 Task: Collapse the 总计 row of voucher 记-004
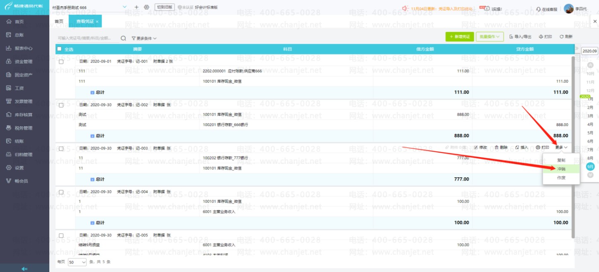pos(92,223)
